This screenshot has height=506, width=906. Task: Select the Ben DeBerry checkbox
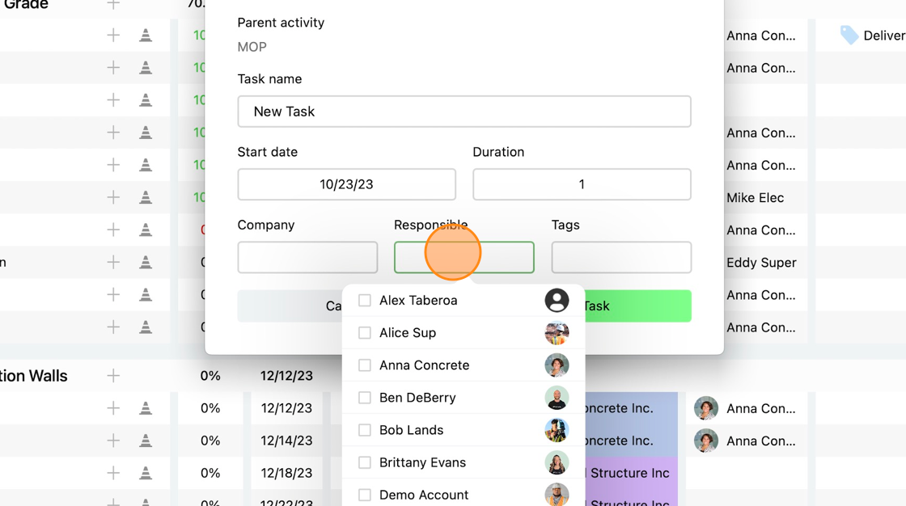point(365,398)
